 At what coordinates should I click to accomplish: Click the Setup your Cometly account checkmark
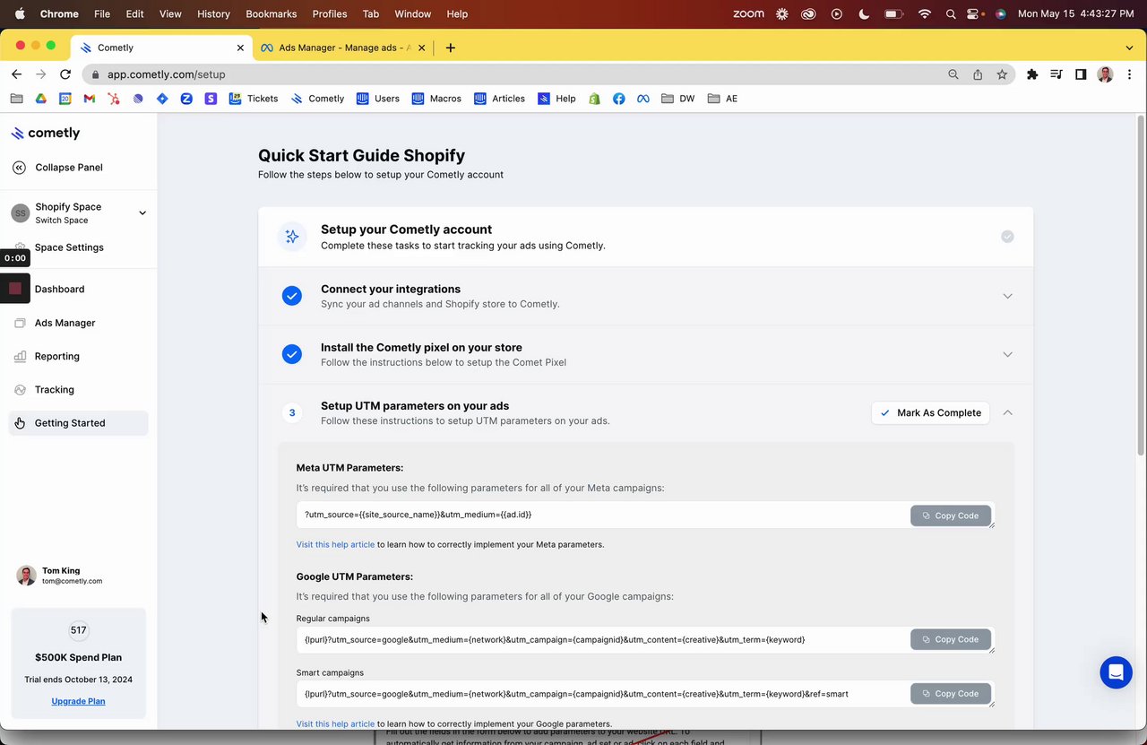(x=1007, y=237)
